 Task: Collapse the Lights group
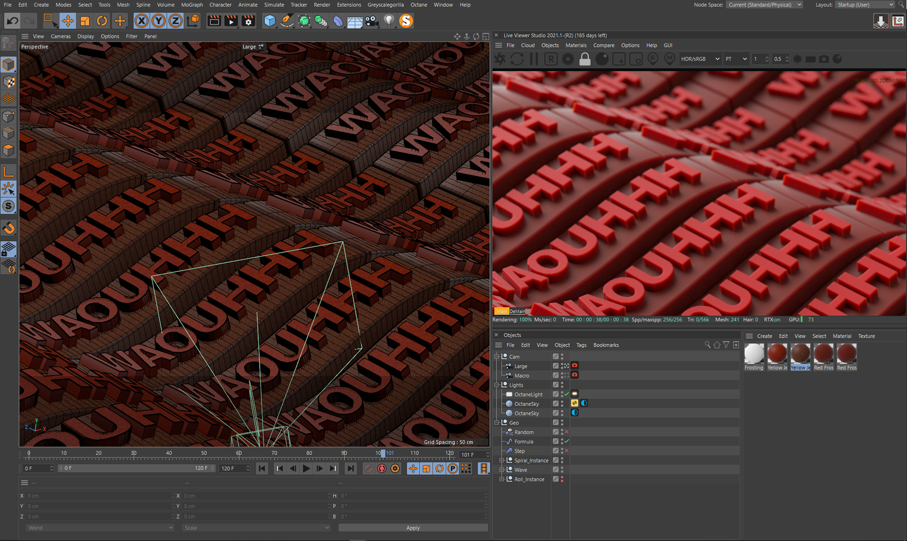click(496, 385)
